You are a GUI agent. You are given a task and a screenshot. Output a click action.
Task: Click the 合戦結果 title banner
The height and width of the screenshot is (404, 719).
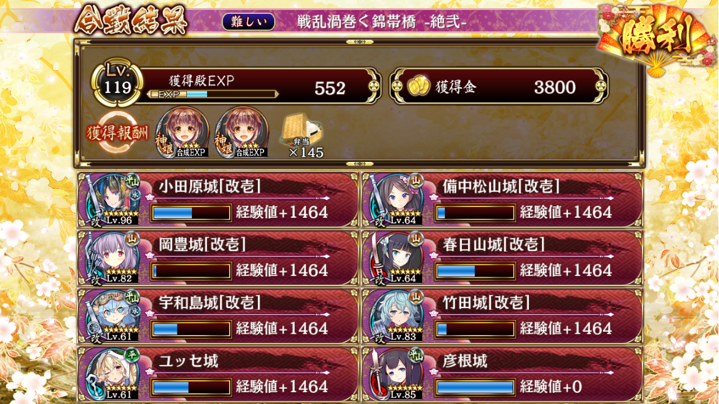point(132,19)
